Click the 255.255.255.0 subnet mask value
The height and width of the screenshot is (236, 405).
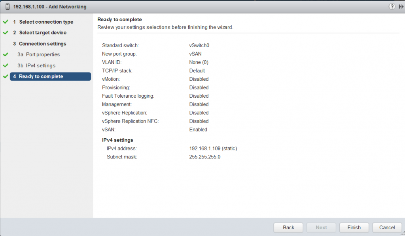click(x=205, y=157)
